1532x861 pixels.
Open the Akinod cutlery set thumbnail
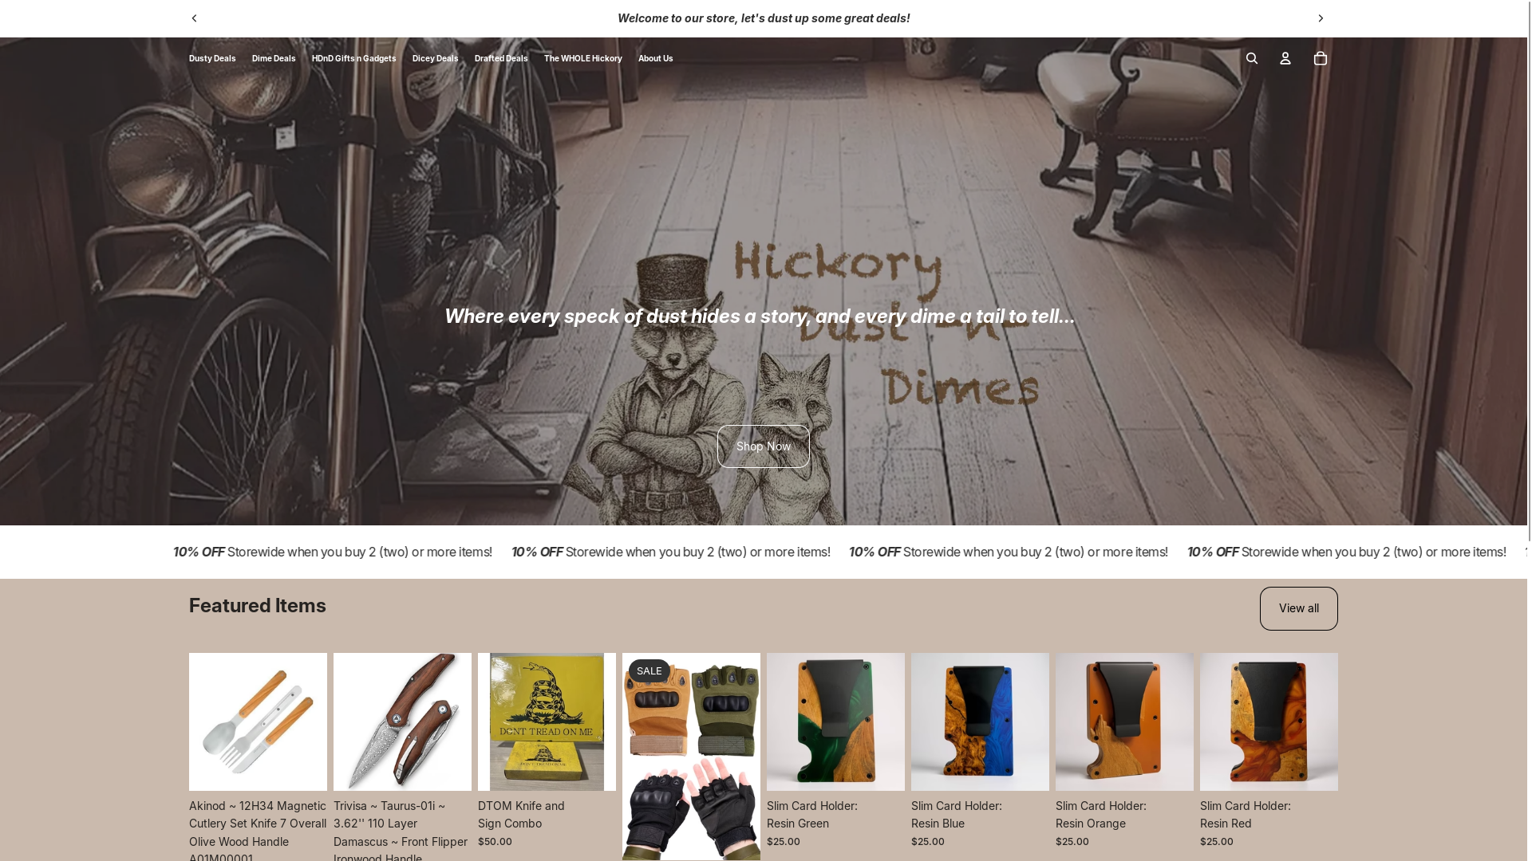pos(258,721)
